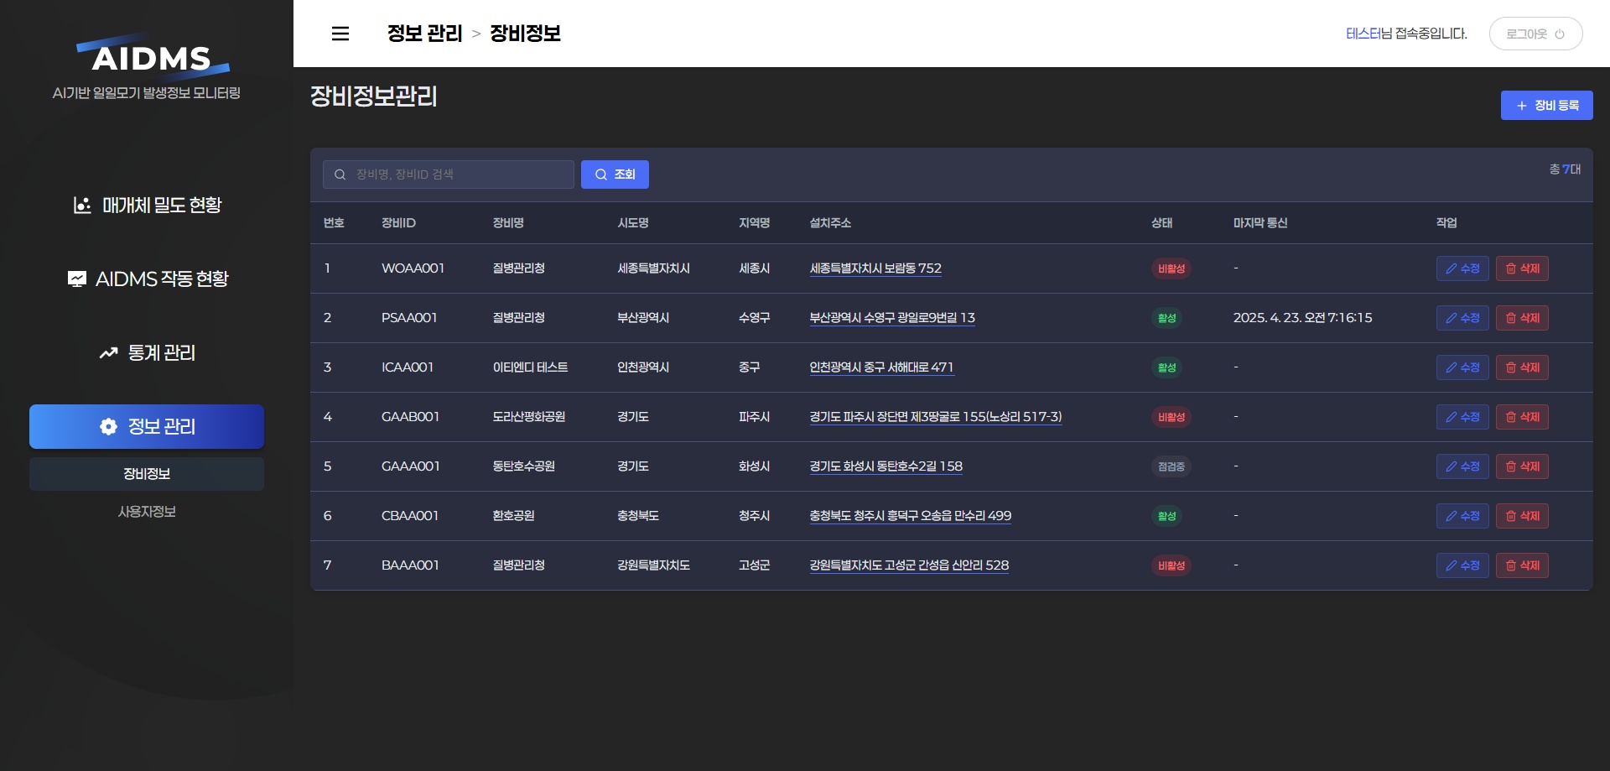This screenshot has width=1610, height=771.
Task: Click the 시도명 column header
Action: point(633,223)
